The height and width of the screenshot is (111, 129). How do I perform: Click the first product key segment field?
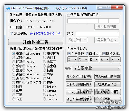[x=73, y=21]
